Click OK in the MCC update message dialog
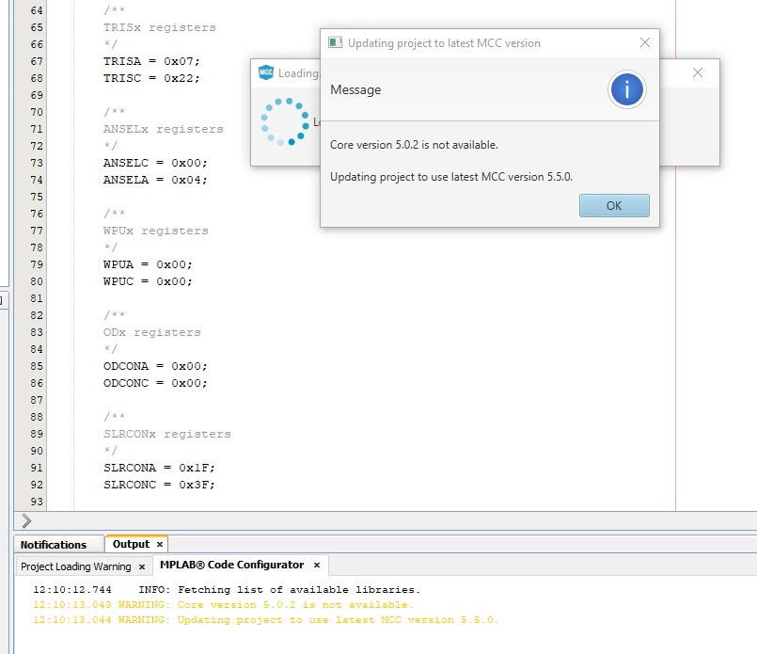Screen dimensions: 757x654 614,206
